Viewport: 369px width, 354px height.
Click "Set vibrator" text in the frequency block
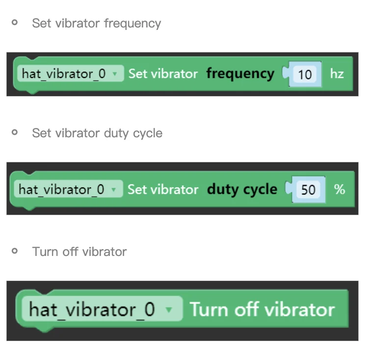click(x=163, y=74)
